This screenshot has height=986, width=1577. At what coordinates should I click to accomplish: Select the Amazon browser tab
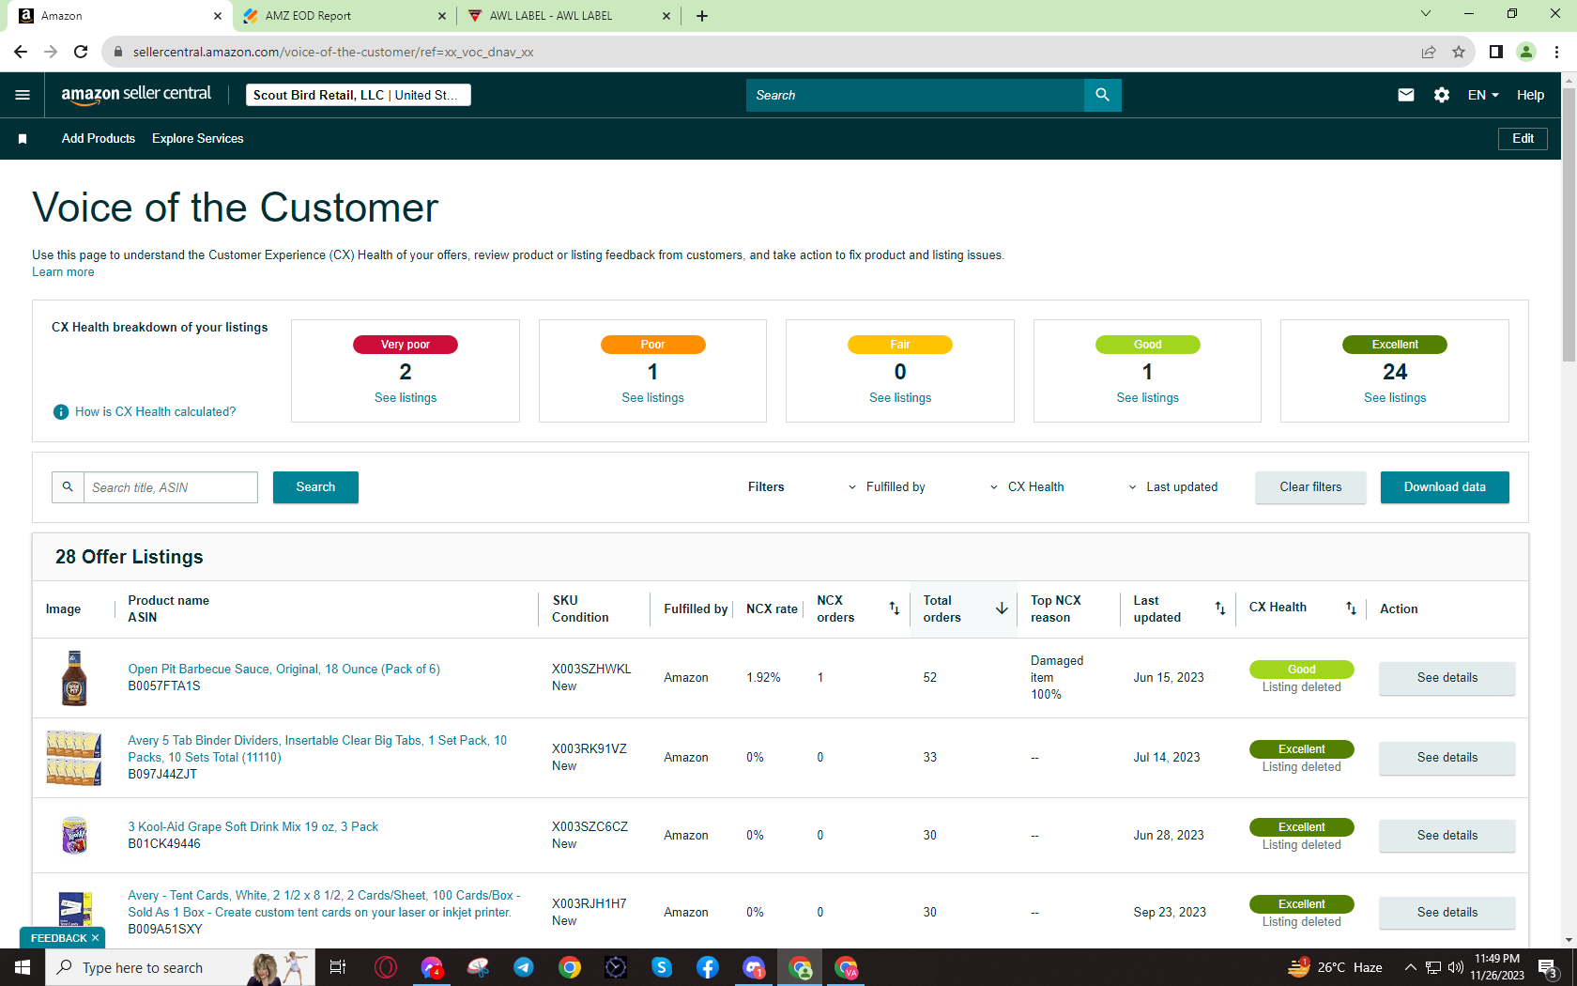(x=118, y=16)
